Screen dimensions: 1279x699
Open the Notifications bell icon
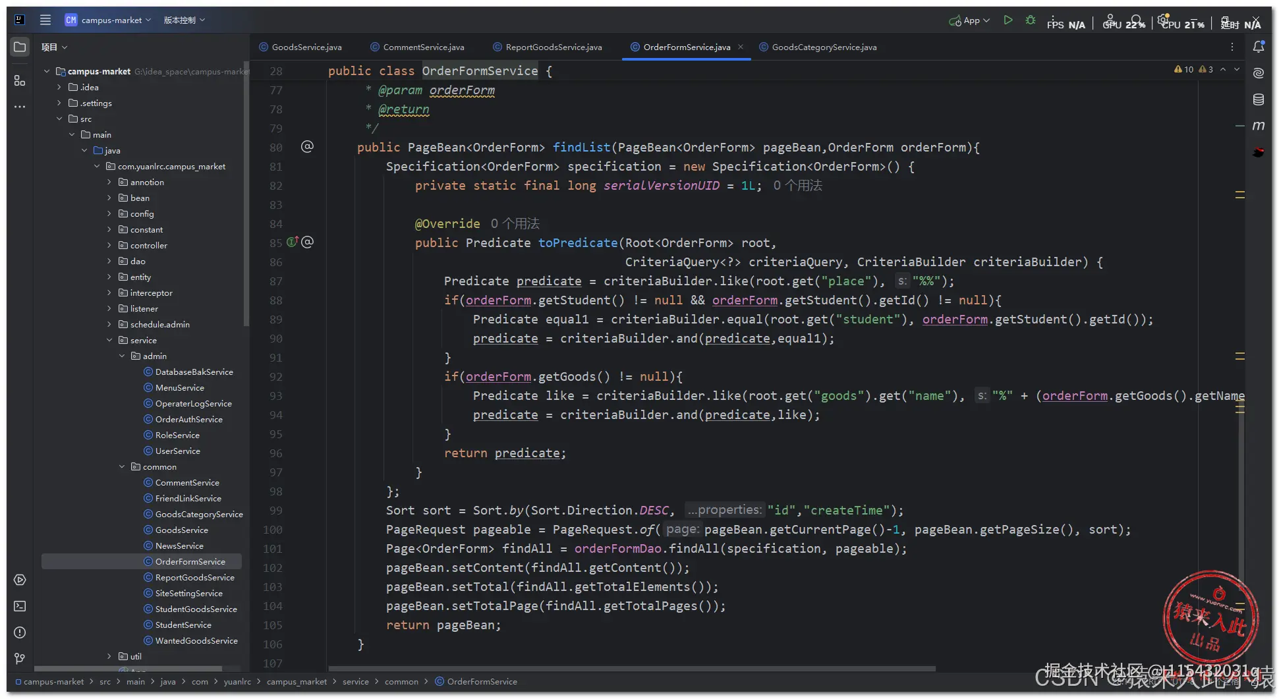[x=1259, y=47]
